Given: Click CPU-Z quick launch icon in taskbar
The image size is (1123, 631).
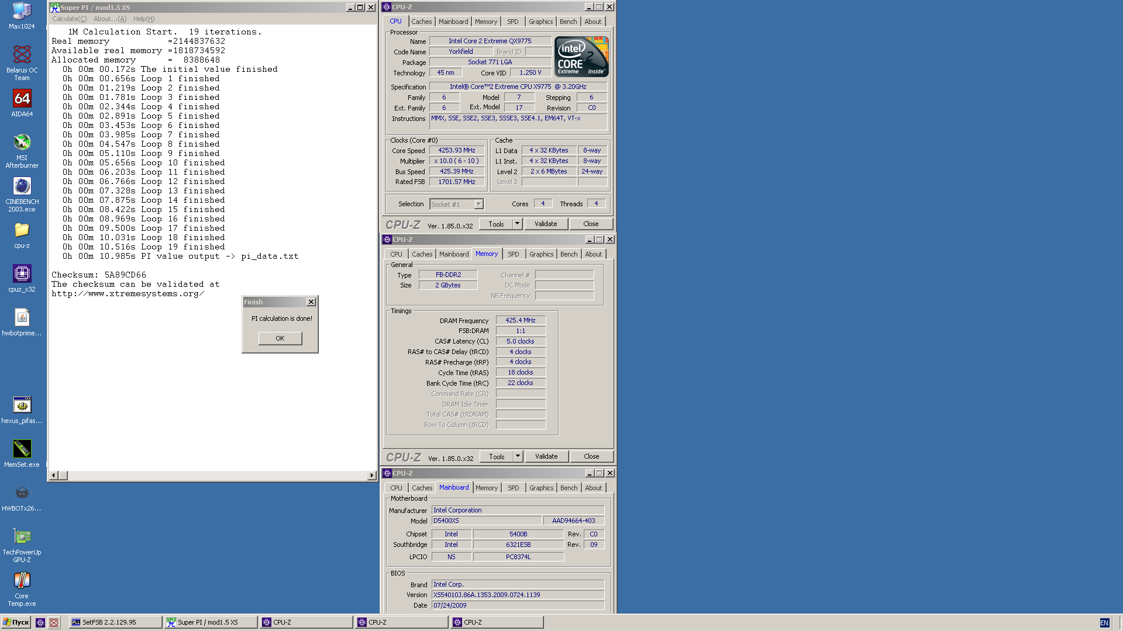Looking at the screenshot, I should coord(40,622).
